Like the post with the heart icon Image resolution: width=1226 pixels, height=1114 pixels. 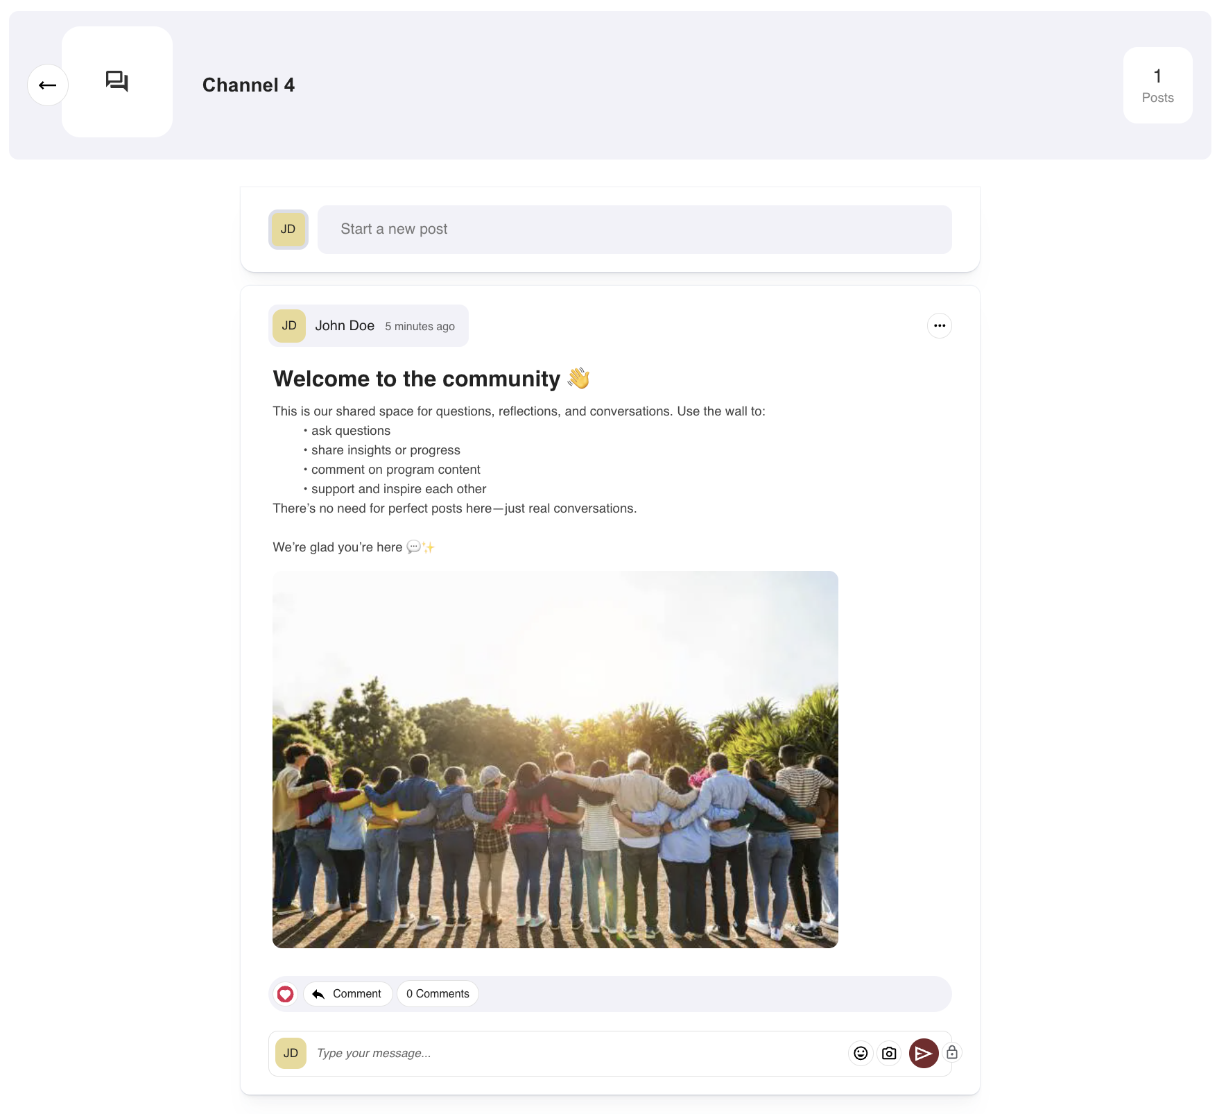(x=285, y=994)
